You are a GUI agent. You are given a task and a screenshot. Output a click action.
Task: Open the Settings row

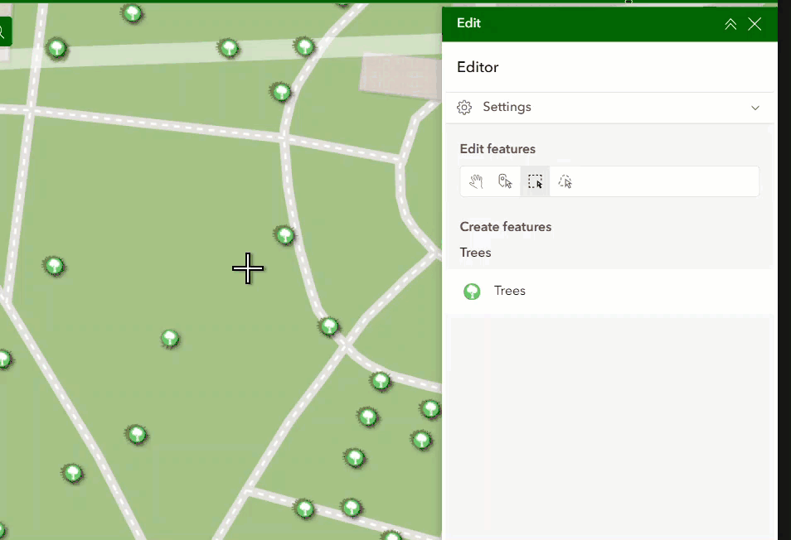click(609, 108)
